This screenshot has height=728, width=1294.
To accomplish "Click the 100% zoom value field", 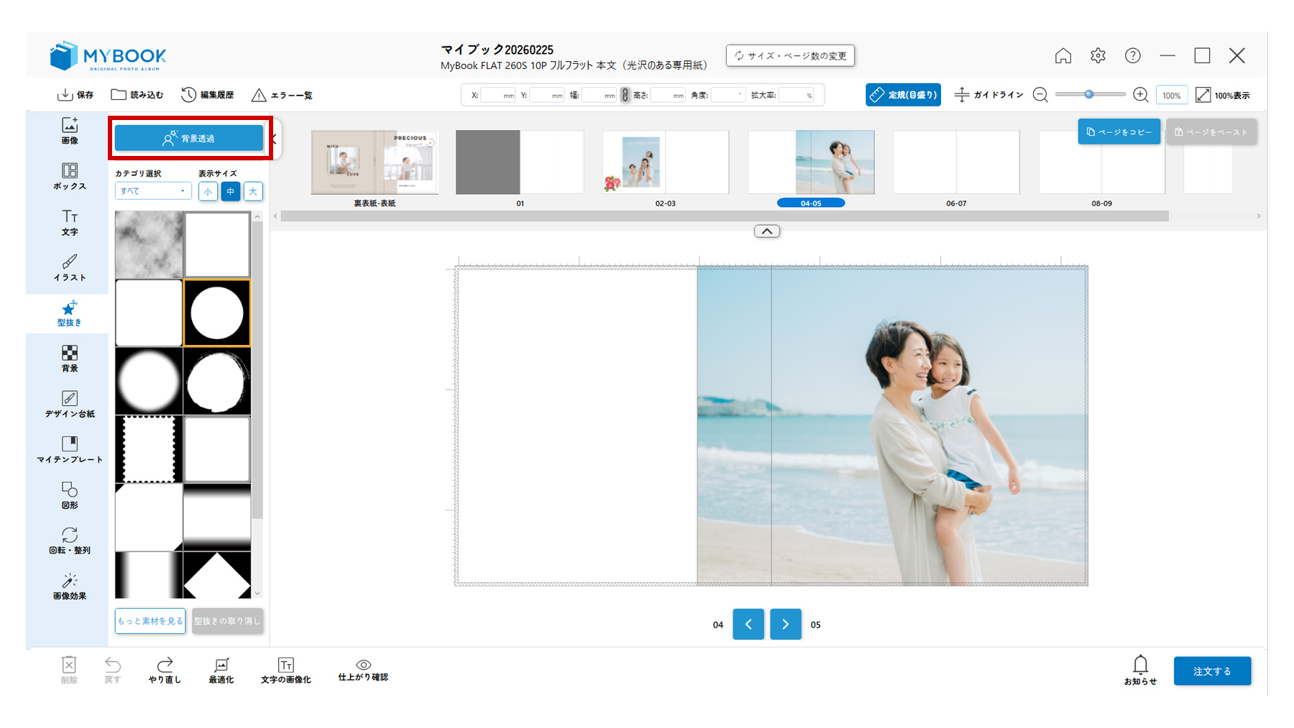I will coord(1171,95).
